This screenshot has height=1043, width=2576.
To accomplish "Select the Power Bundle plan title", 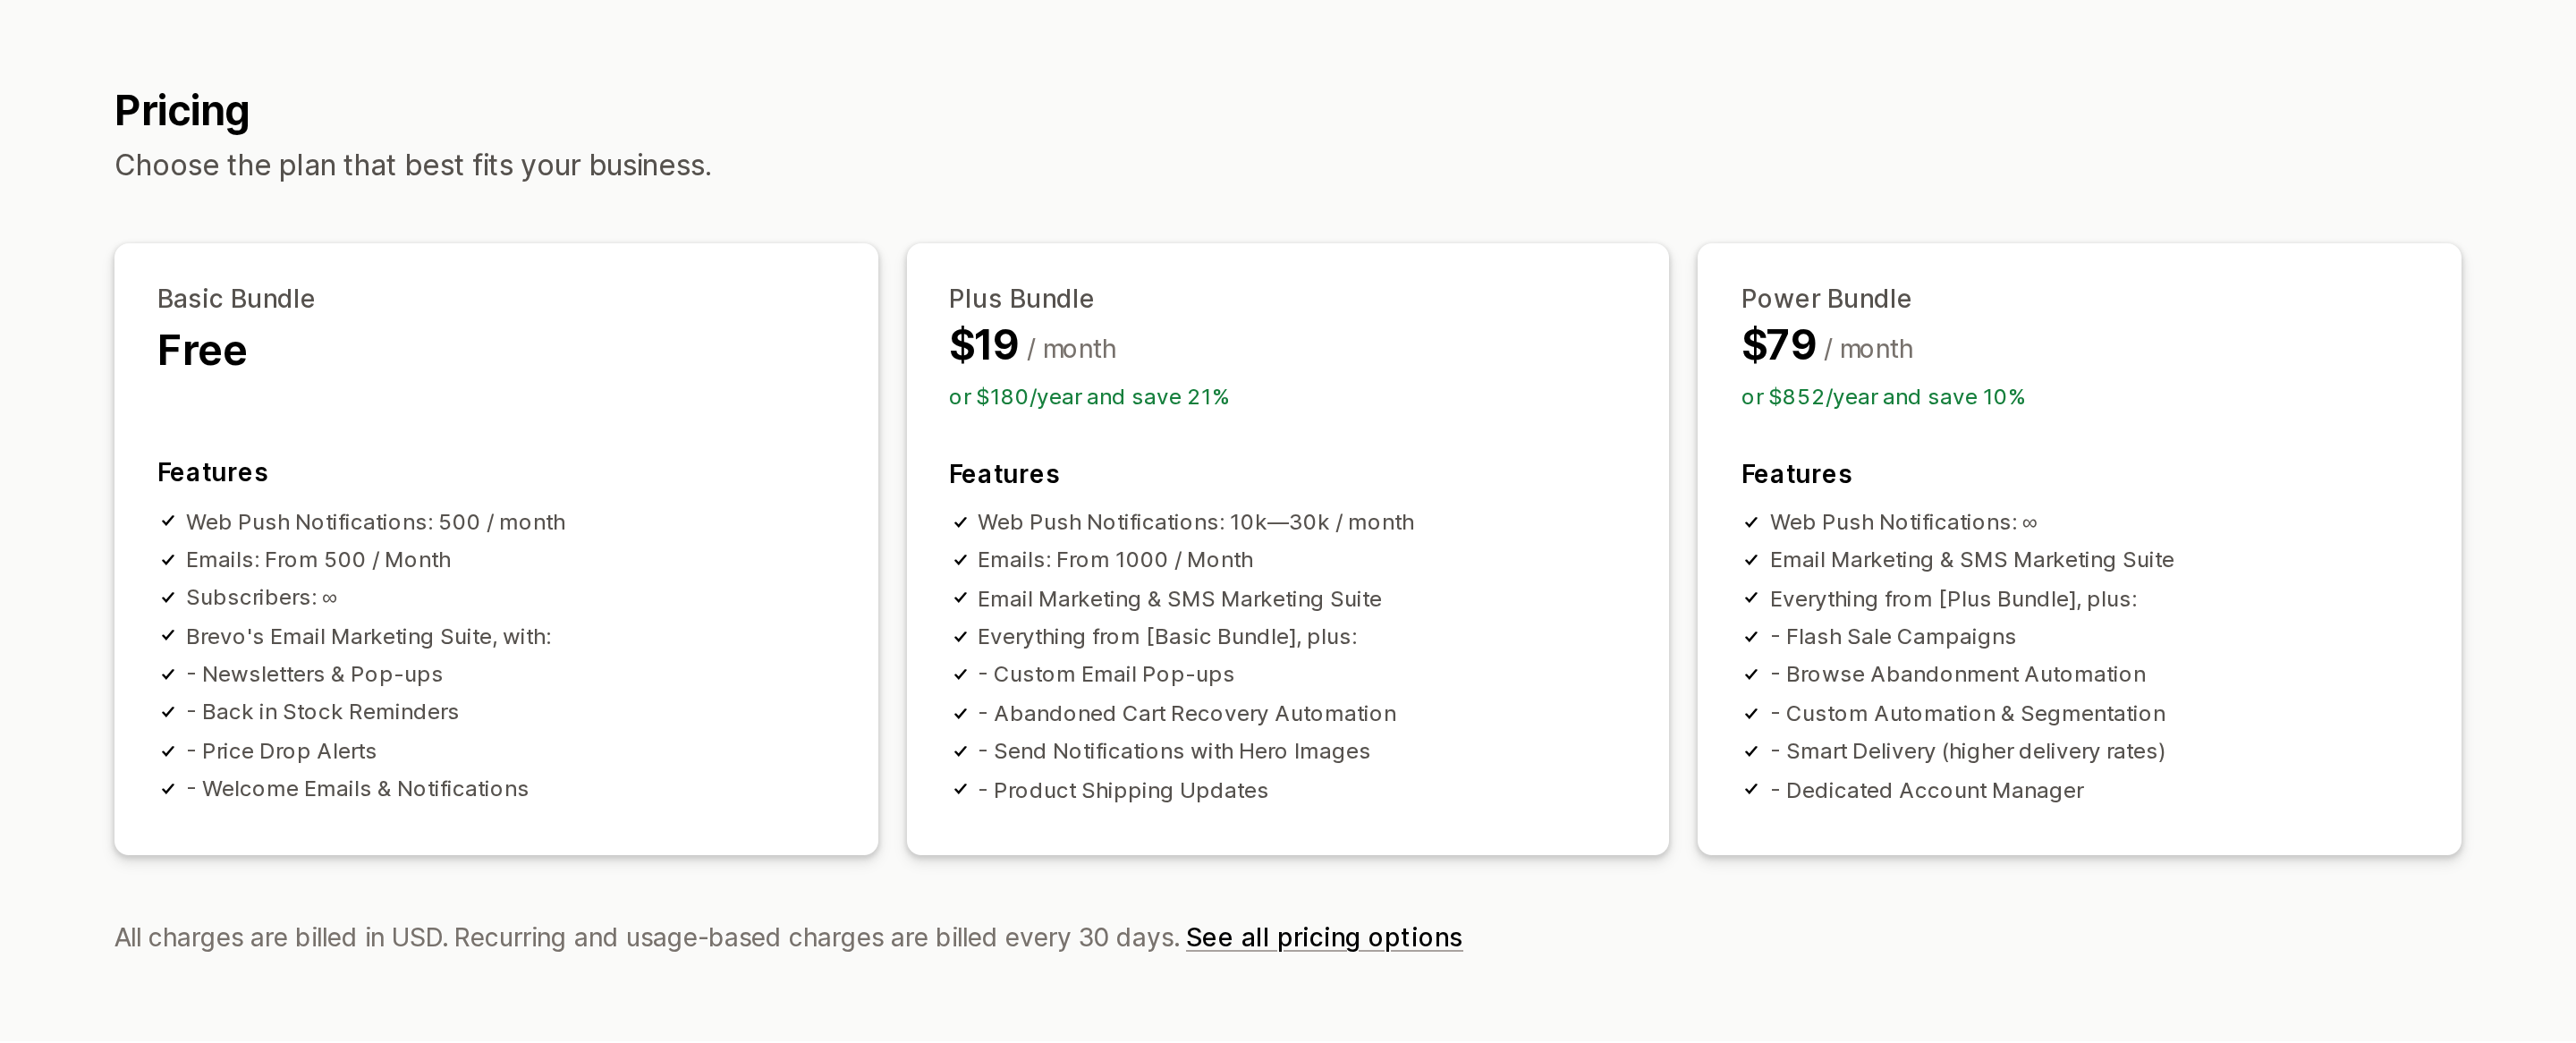I will coord(1826,299).
